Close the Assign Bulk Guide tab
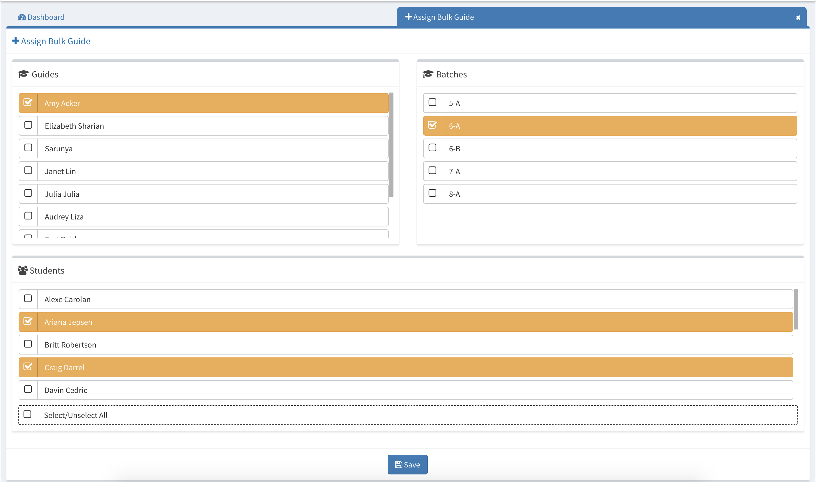The image size is (816, 482). pyautogui.click(x=798, y=17)
